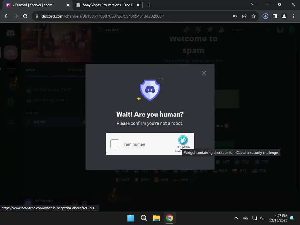Close the "Are you human?" dialog

point(204,73)
